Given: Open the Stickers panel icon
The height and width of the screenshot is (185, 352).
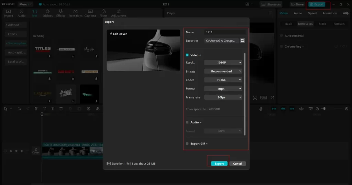Looking at the screenshot, I should click(x=47, y=12).
